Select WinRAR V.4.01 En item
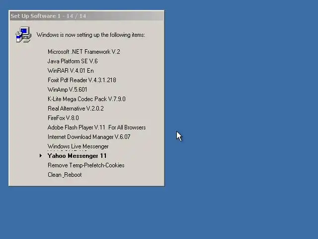The height and width of the screenshot is (239, 318). tap(71, 71)
